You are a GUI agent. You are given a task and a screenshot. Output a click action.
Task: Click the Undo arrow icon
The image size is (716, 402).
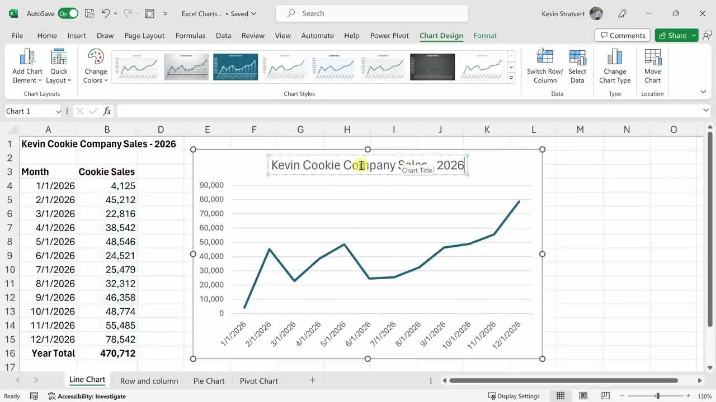(106, 13)
